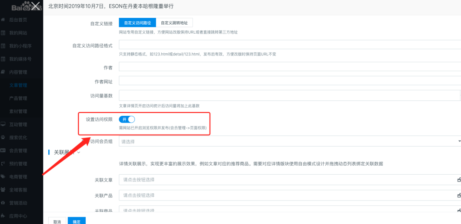Select the 自定义访问路径 tab

click(x=137, y=23)
